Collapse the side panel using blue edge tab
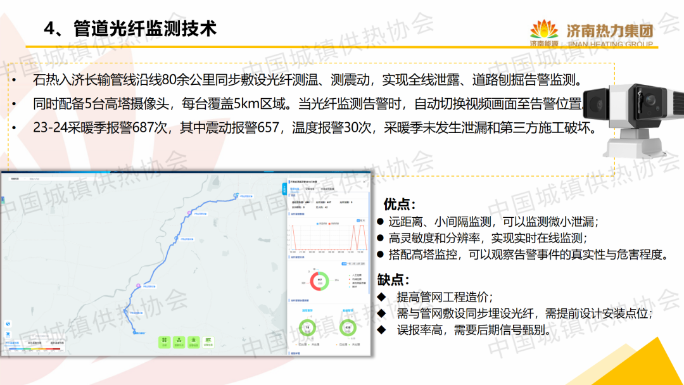 283,188
